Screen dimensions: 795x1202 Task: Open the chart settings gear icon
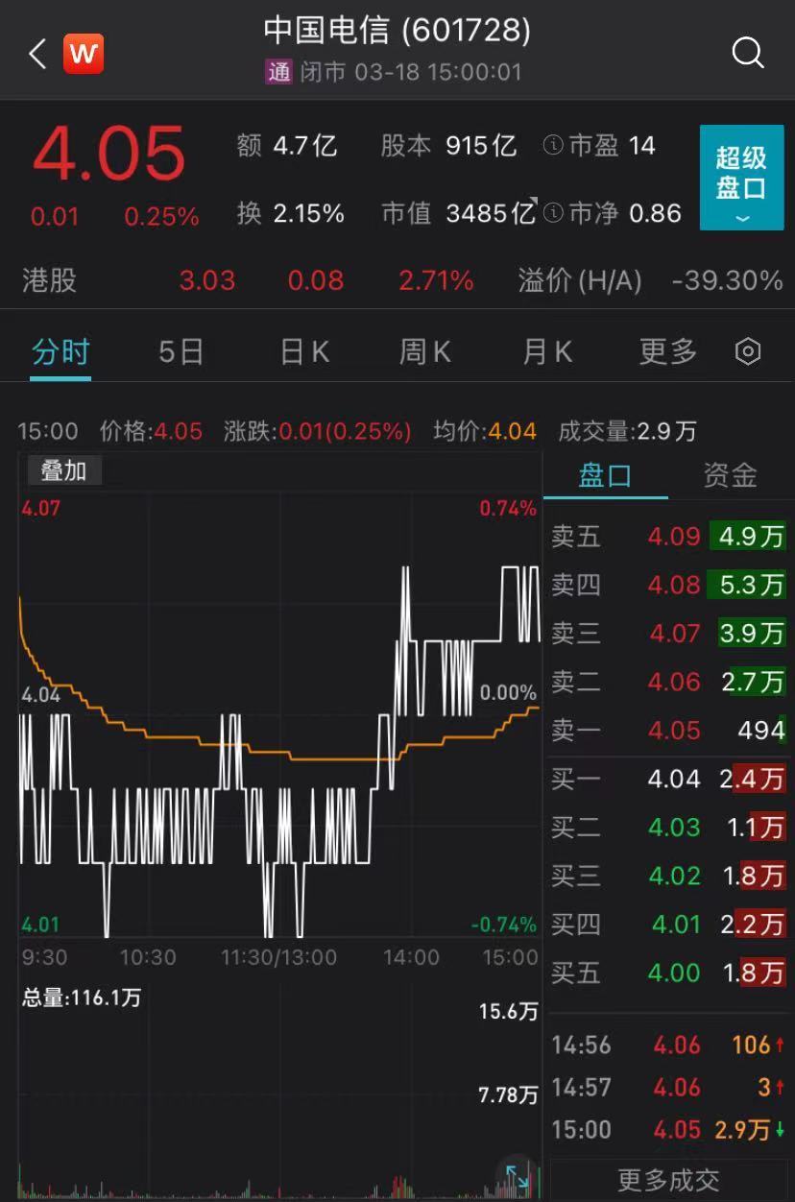(747, 351)
